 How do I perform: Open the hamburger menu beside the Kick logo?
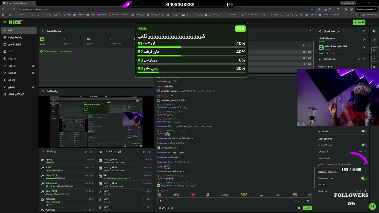pos(4,22)
